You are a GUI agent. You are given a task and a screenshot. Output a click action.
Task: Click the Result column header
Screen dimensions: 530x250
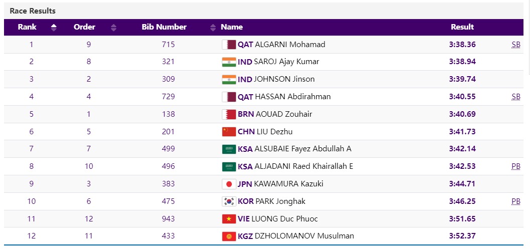coord(462,27)
